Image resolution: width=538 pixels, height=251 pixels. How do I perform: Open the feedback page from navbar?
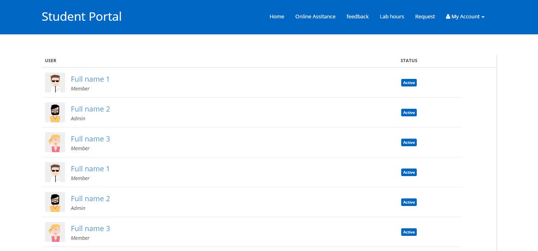pos(357,17)
